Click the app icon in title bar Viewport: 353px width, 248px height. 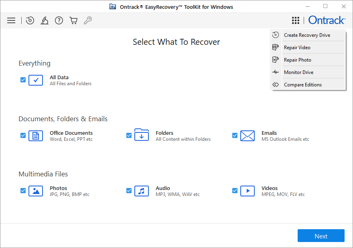113,7
